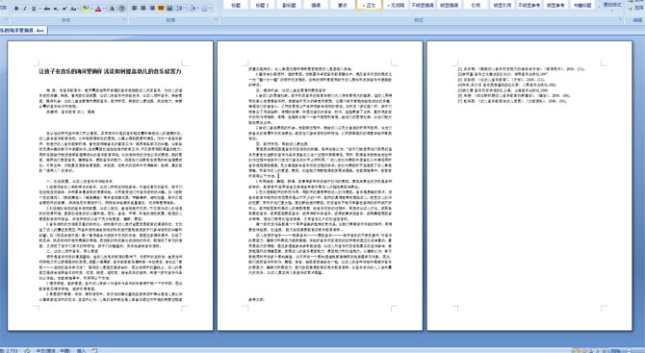Click the 更改样式 button
The height and width of the screenshot is (353, 645).
pos(611,5)
